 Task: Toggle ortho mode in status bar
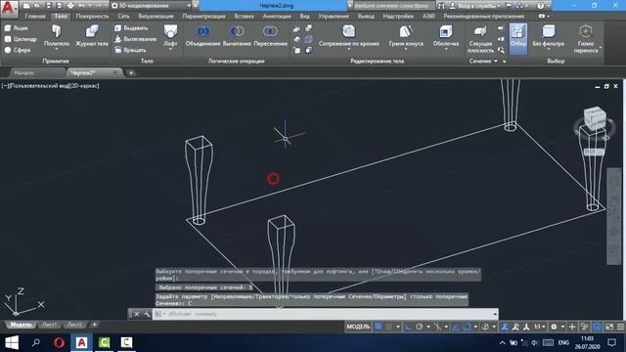coord(408,327)
